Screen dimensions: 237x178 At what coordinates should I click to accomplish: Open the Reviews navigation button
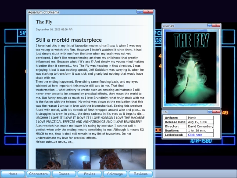140,174
